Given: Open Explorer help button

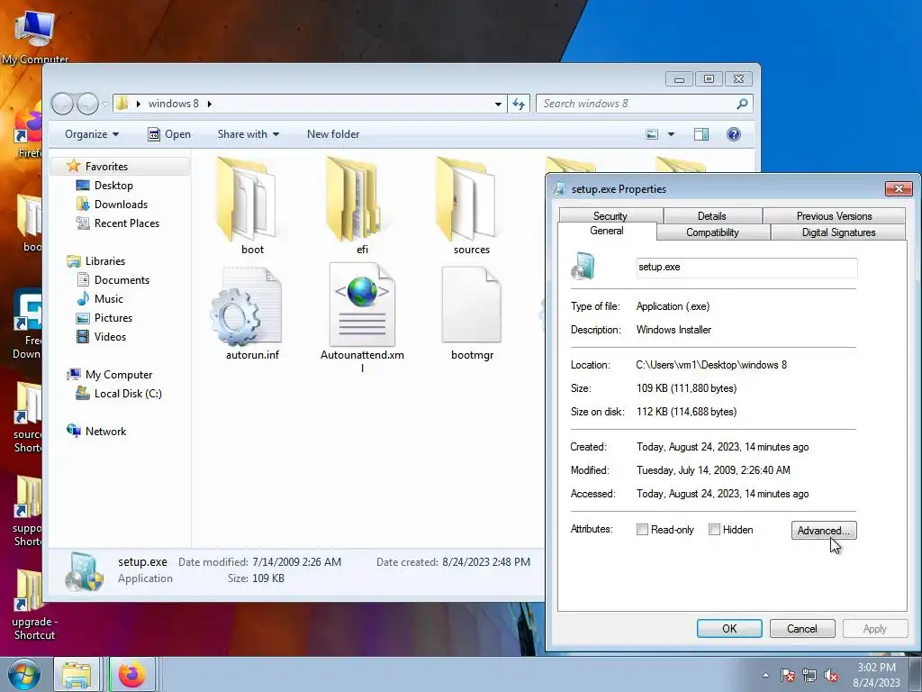Looking at the screenshot, I should pyautogui.click(x=733, y=134).
